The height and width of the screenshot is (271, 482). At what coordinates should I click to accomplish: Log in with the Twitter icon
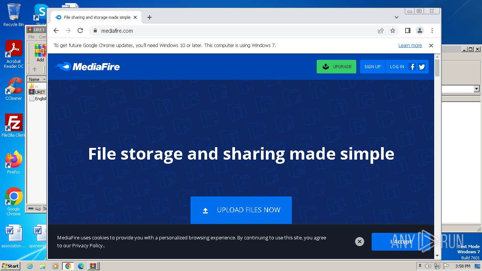(422, 67)
